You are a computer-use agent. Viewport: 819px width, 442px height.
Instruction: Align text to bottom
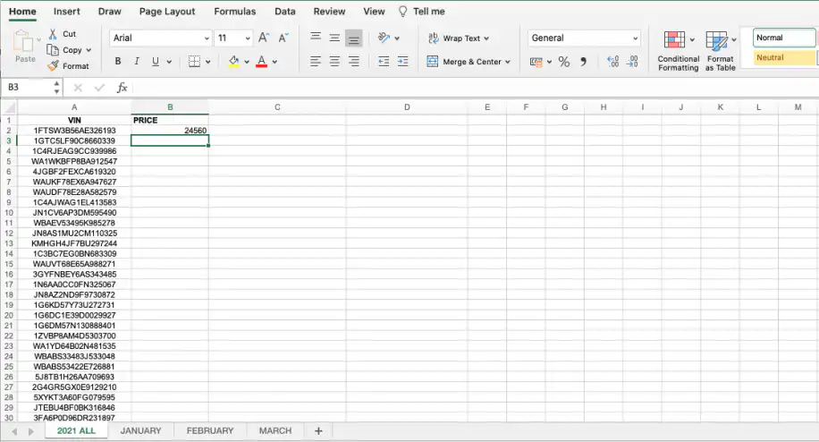tap(353, 38)
